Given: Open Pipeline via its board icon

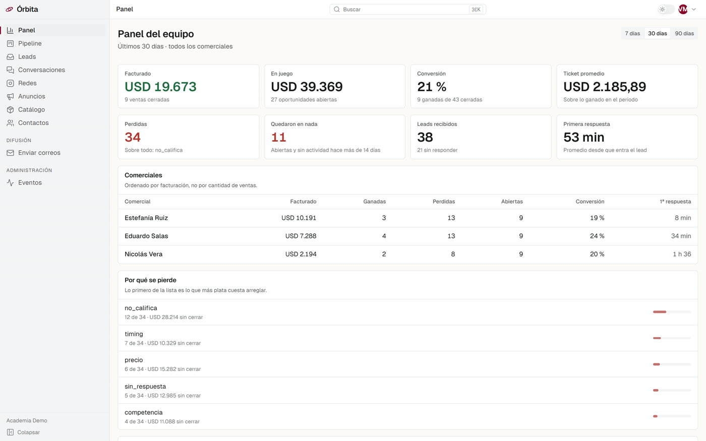Looking at the screenshot, I should [x=10, y=43].
